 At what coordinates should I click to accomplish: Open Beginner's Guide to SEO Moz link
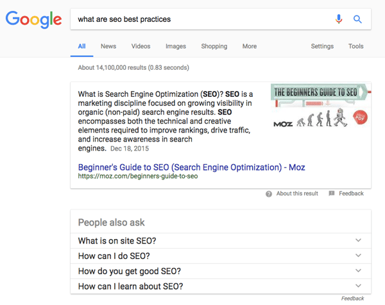click(x=191, y=167)
